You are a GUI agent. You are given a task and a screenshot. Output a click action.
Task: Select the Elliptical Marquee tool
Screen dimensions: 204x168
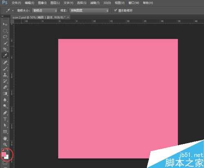click(5, 31)
